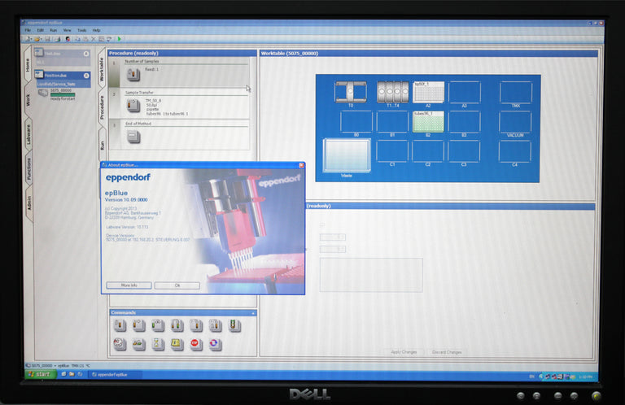Viewport: 625px width, 405px height.
Task: Select the T0 gripper tool position
Action: (351, 92)
